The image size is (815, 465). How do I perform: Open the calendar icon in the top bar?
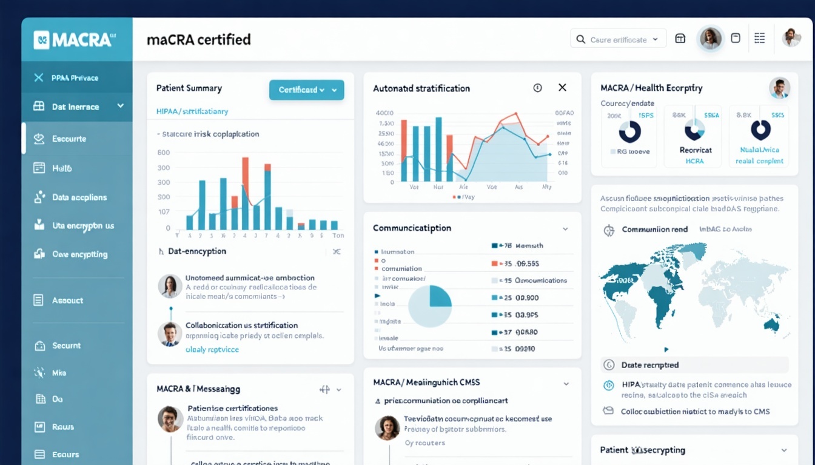[x=680, y=38]
